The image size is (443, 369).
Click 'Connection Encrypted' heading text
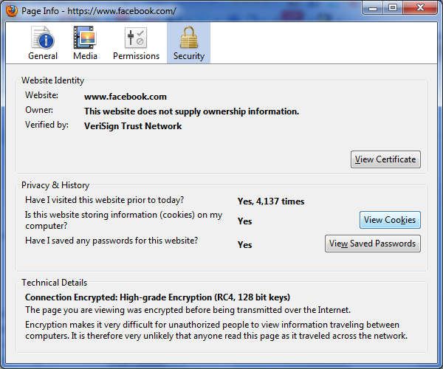(157, 297)
